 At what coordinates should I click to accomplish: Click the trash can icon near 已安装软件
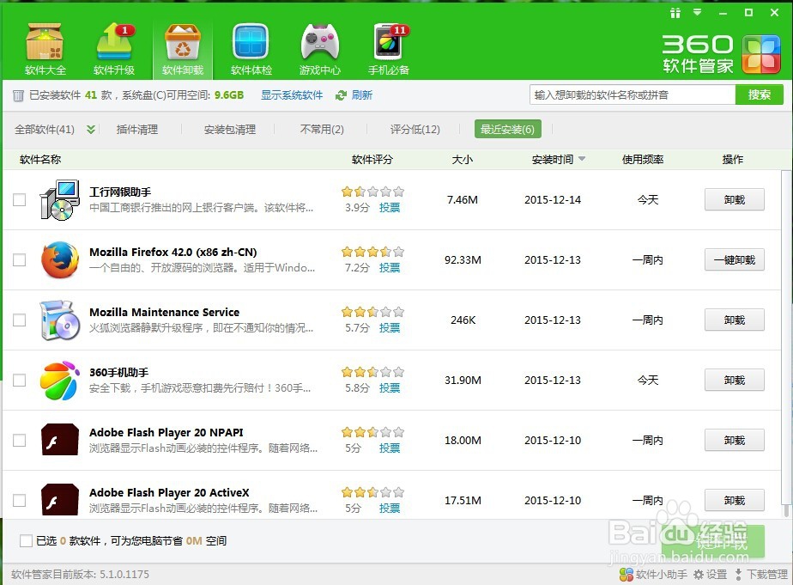tap(18, 95)
